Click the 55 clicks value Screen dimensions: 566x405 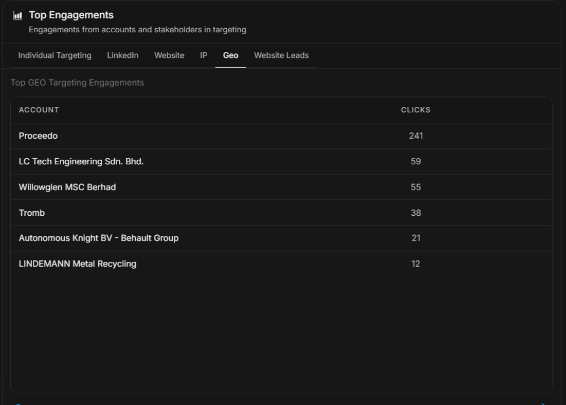click(x=416, y=187)
